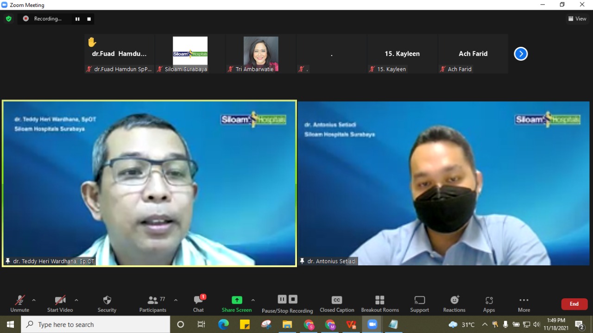
Task: Open the Security shield options
Action: tap(107, 303)
